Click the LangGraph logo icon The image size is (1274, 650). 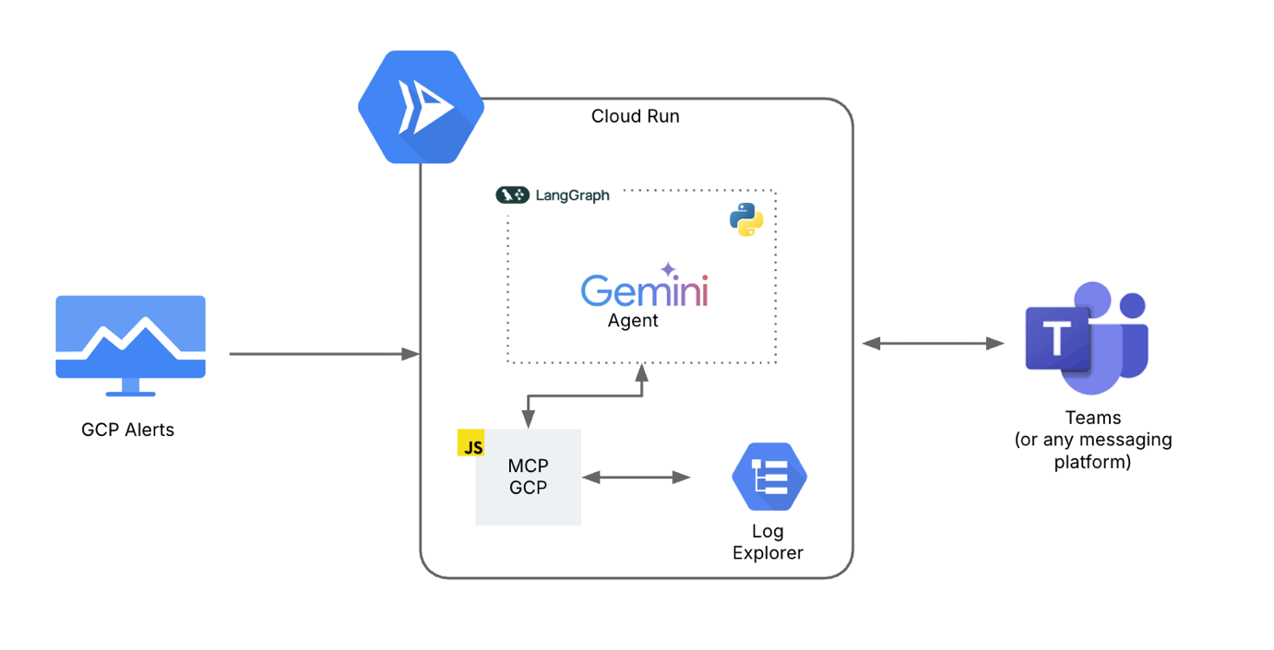513,195
